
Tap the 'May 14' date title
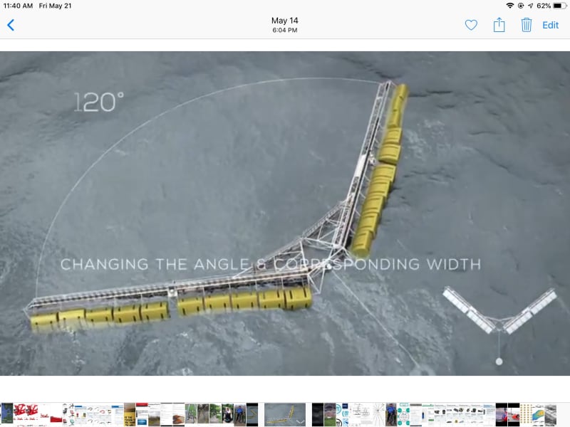point(284,21)
